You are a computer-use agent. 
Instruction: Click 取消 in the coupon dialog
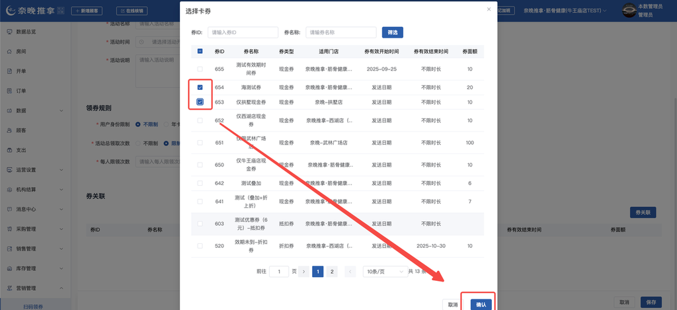(452, 305)
